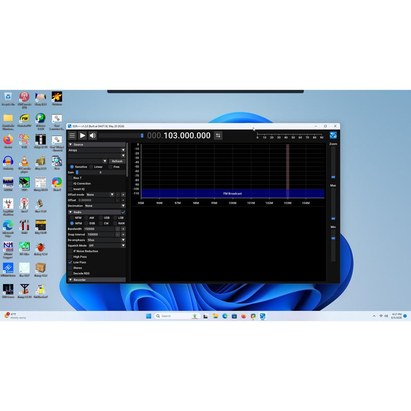Enable the Bias T checkbox

point(70,178)
